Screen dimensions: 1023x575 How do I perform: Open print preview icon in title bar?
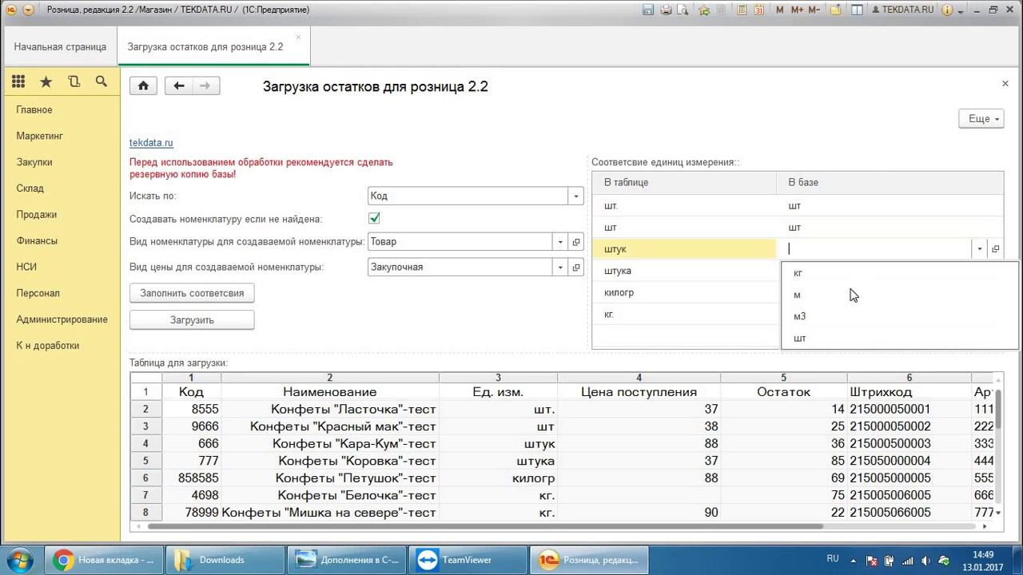[x=683, y=10]
